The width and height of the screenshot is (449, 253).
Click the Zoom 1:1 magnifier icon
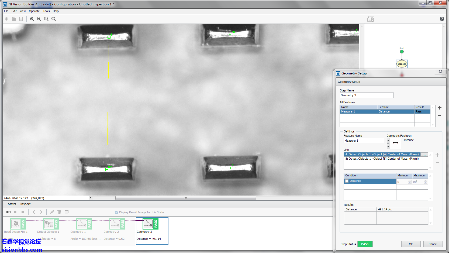(46, 19)
